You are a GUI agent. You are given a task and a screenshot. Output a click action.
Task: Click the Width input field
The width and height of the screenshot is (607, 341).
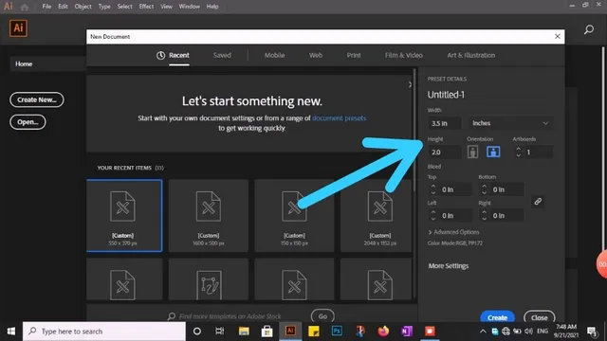click(445, 123)
